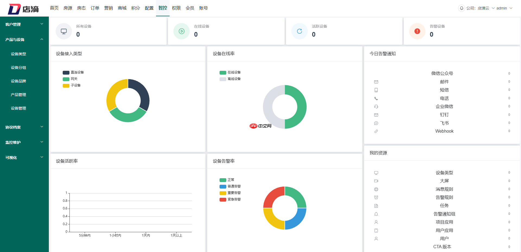Click the link icon beside Webhook
This screenshot has width=521, height=252.
pos(376,131)
